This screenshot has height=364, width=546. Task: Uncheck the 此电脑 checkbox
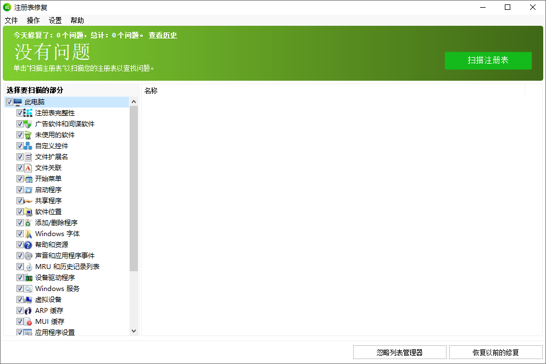pos(9,102)
